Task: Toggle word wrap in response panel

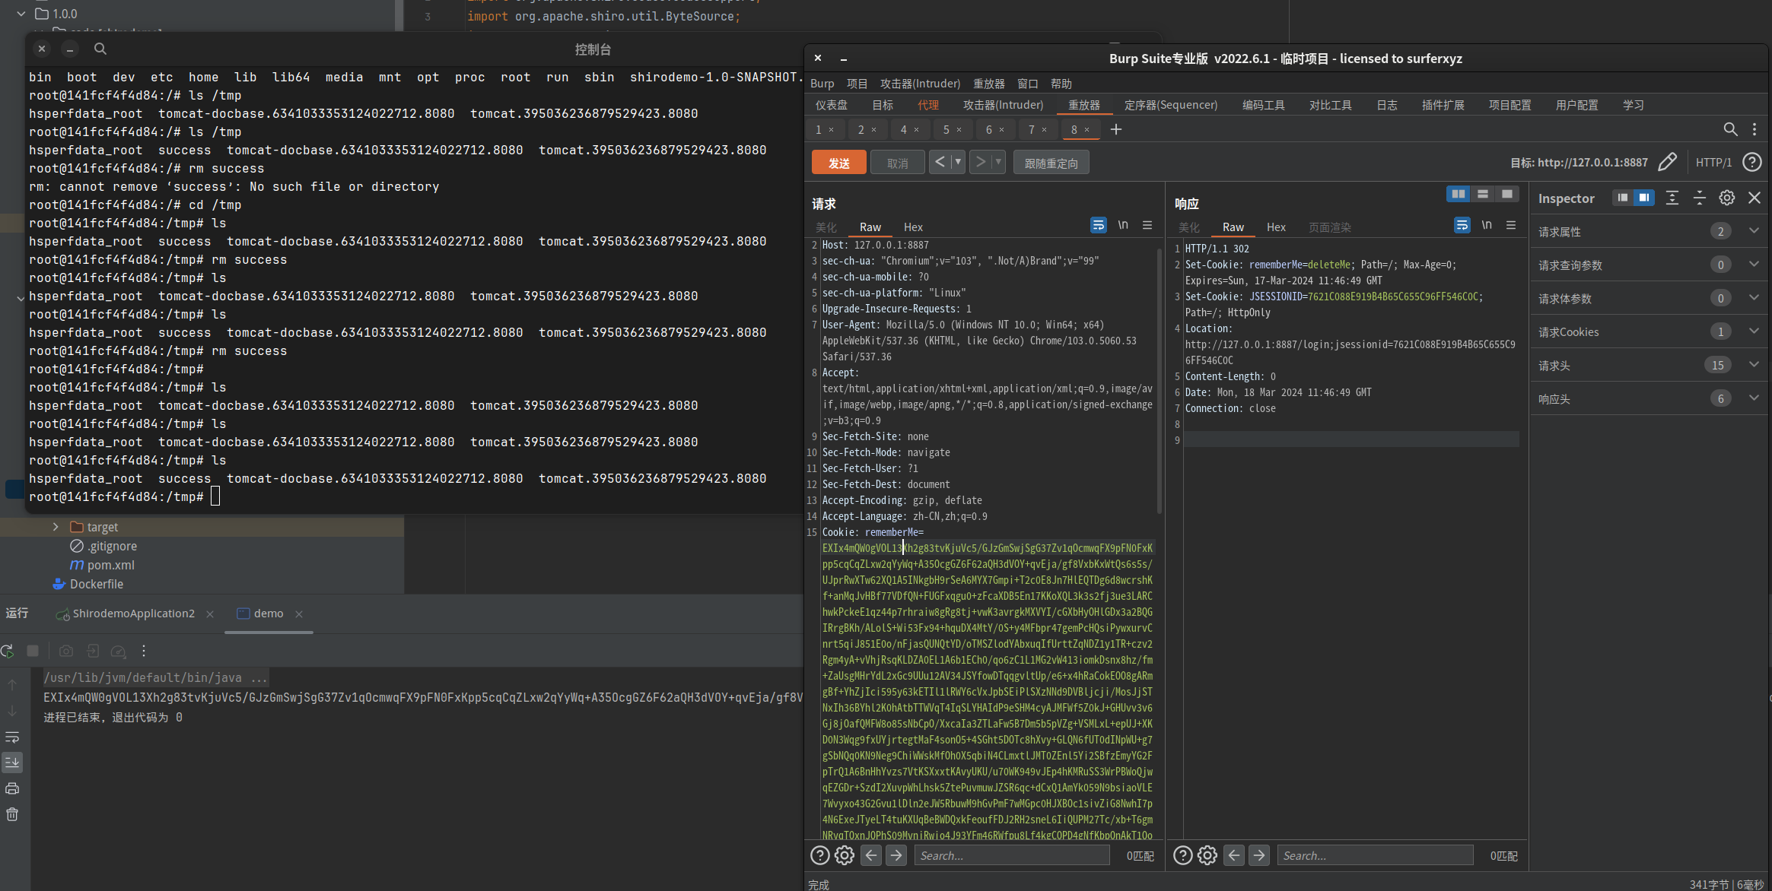Action: point(1462,225)
